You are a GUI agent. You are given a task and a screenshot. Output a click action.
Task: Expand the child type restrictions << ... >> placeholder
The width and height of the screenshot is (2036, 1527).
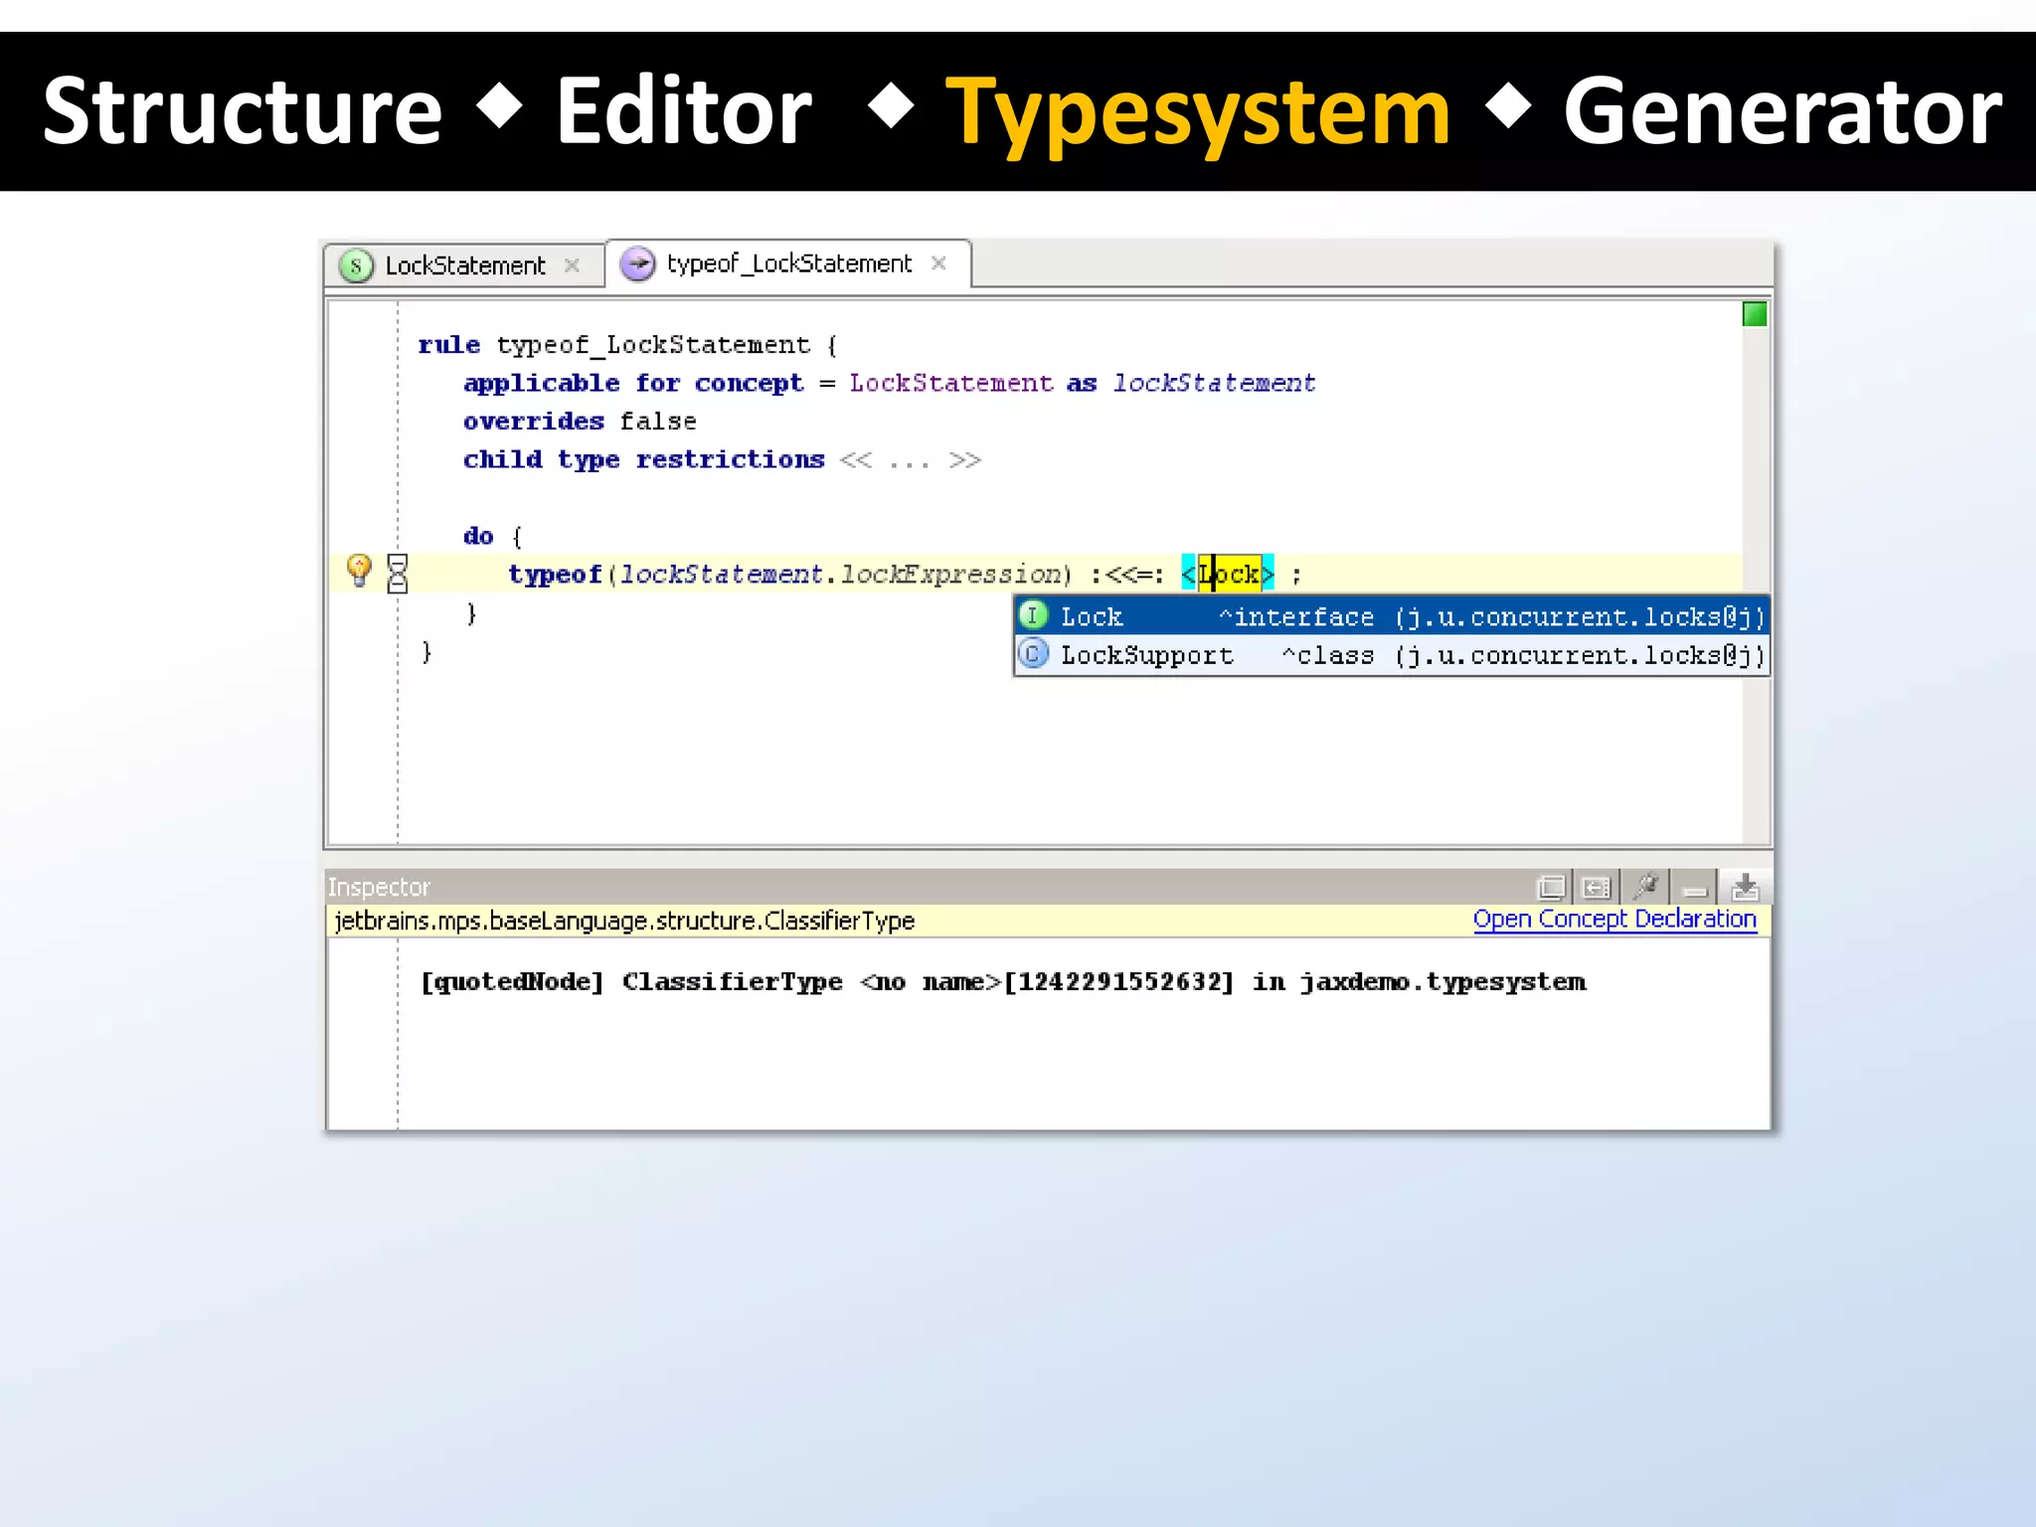pos(910,460)
